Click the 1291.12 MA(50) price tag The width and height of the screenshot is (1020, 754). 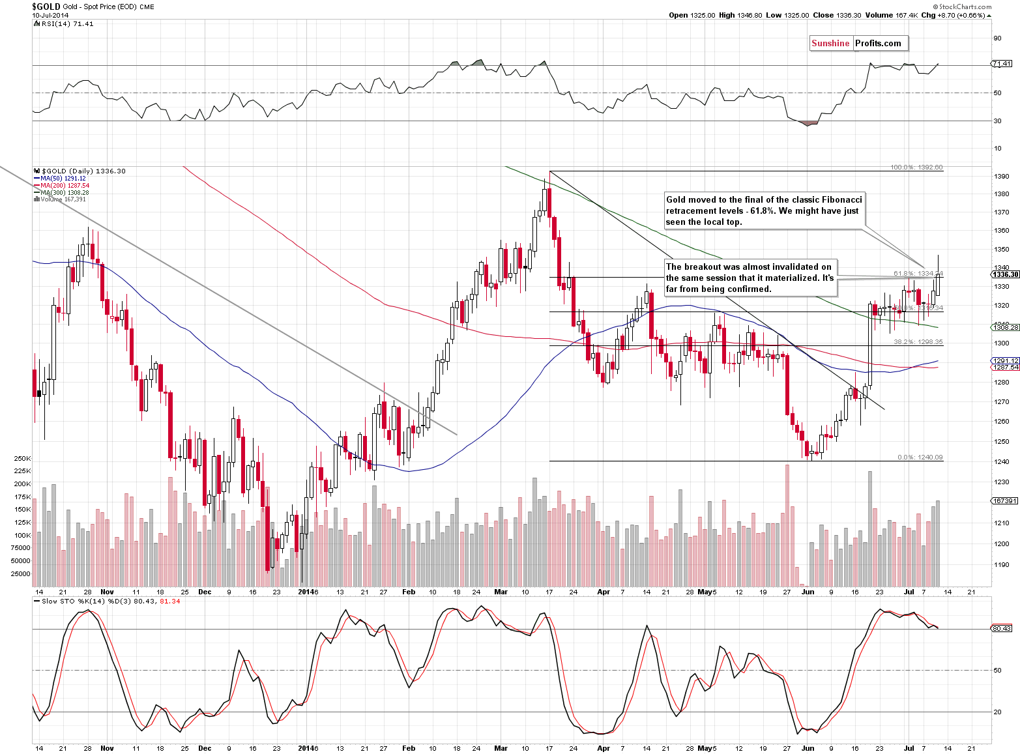pos(1005,360)
